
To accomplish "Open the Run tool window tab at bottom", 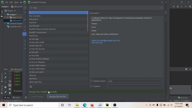I will coord(7,97).
